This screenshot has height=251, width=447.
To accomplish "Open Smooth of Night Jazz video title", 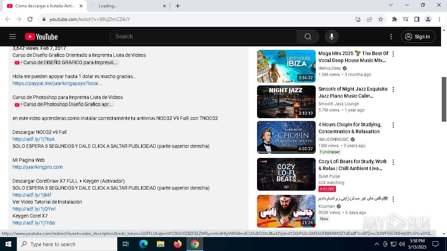I will coord(353,92).
